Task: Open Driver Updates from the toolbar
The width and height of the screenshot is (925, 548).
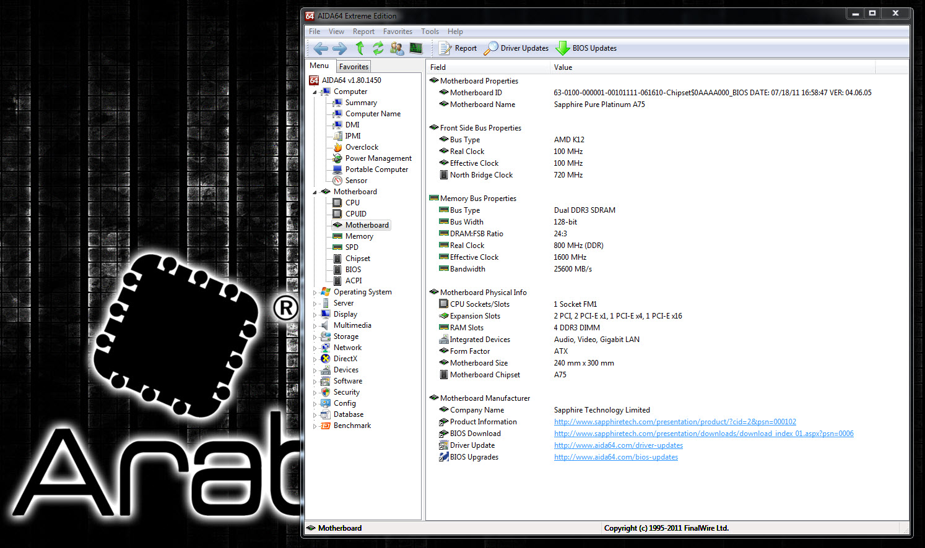Action: (x=516, y=48)
